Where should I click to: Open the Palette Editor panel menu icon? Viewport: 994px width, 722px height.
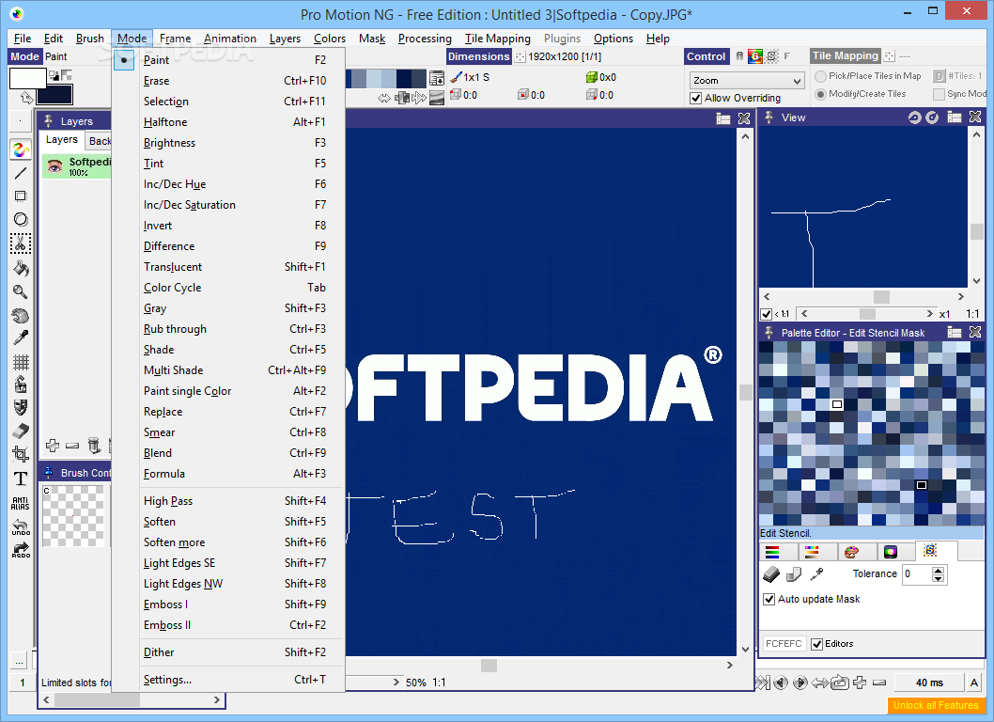click(954, 333)
